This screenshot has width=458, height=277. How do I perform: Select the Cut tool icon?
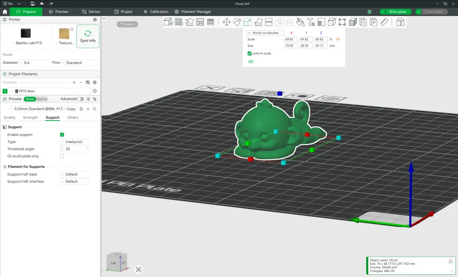[269, 22]
